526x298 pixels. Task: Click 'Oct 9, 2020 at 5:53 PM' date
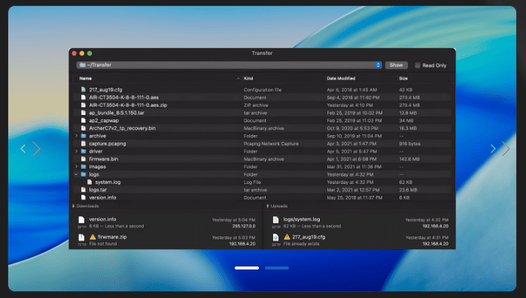352,128
